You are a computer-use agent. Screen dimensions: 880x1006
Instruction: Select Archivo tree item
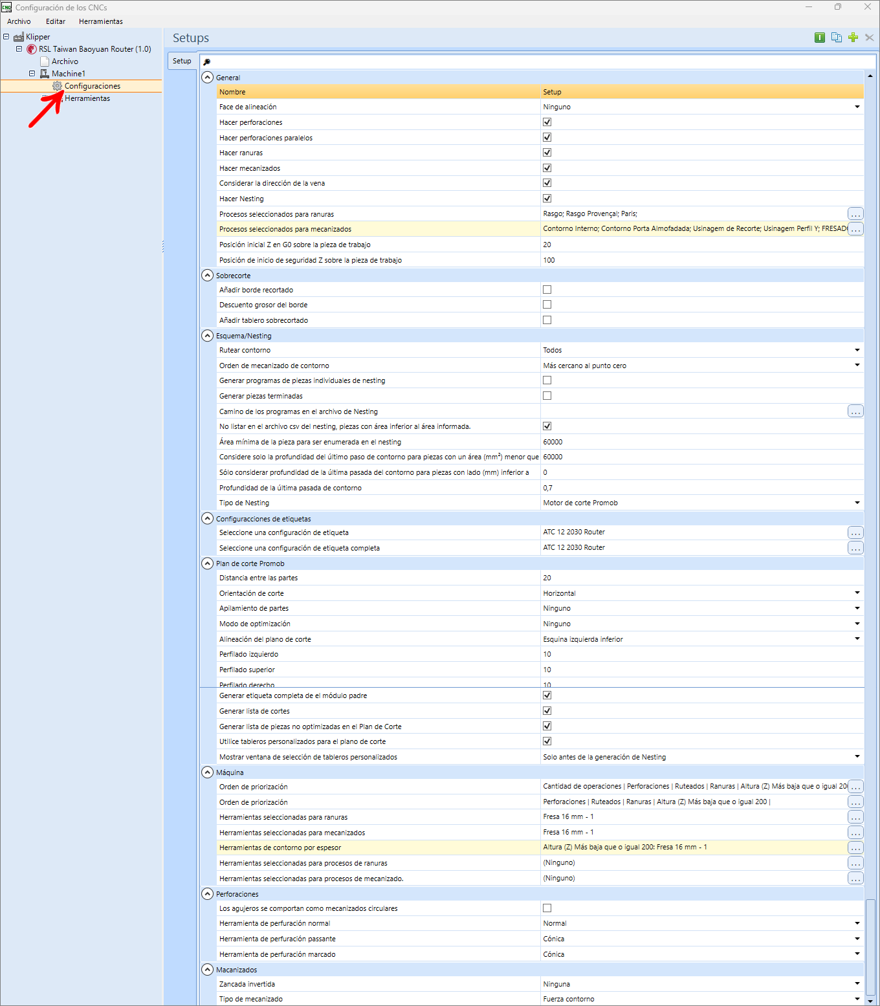coord(65,61)
